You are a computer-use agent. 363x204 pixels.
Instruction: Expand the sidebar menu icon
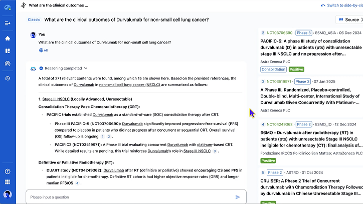pyautogui.click(x=8, y=23)
